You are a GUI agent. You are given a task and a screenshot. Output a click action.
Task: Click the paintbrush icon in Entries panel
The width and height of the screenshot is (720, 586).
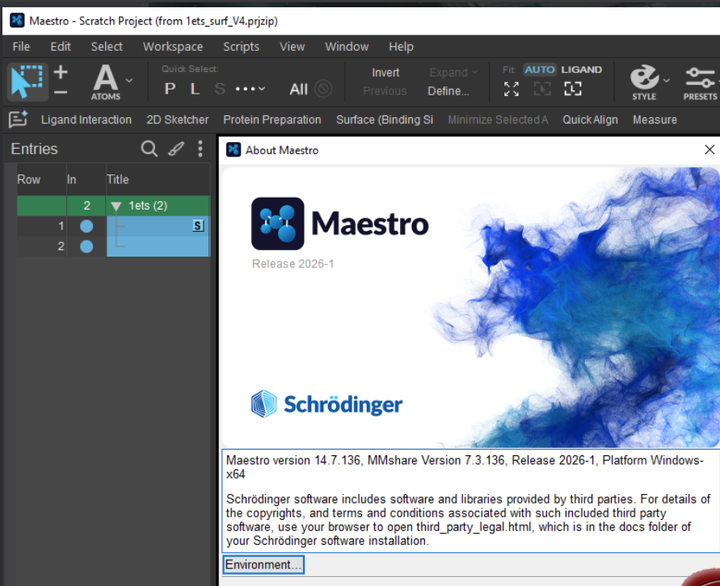pos(175,149)
